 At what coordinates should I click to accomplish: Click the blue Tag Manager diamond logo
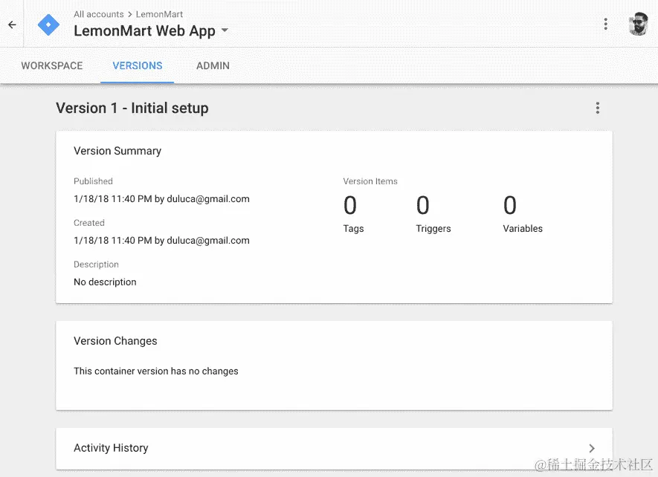coord(48,25)
